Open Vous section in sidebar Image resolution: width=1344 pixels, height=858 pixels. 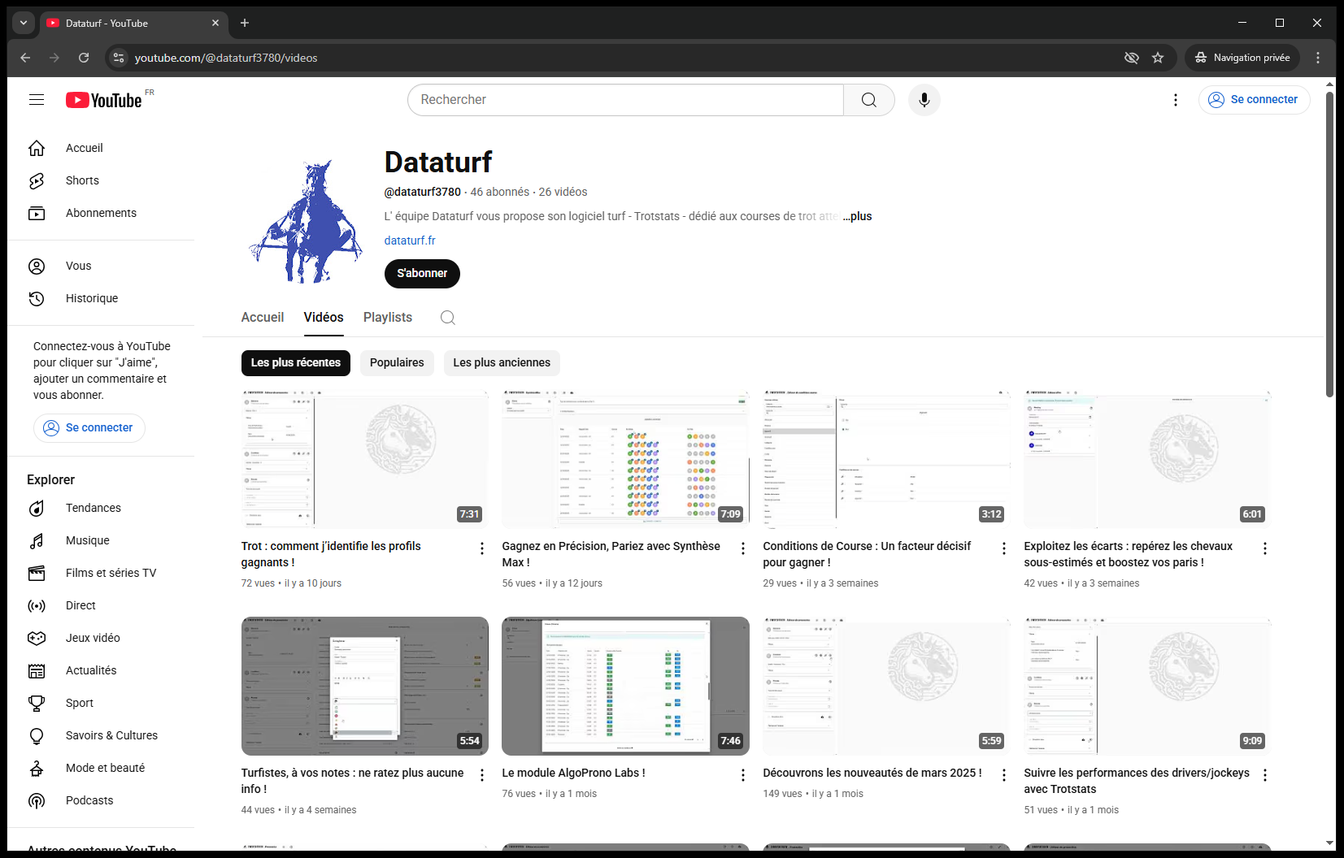101,266
